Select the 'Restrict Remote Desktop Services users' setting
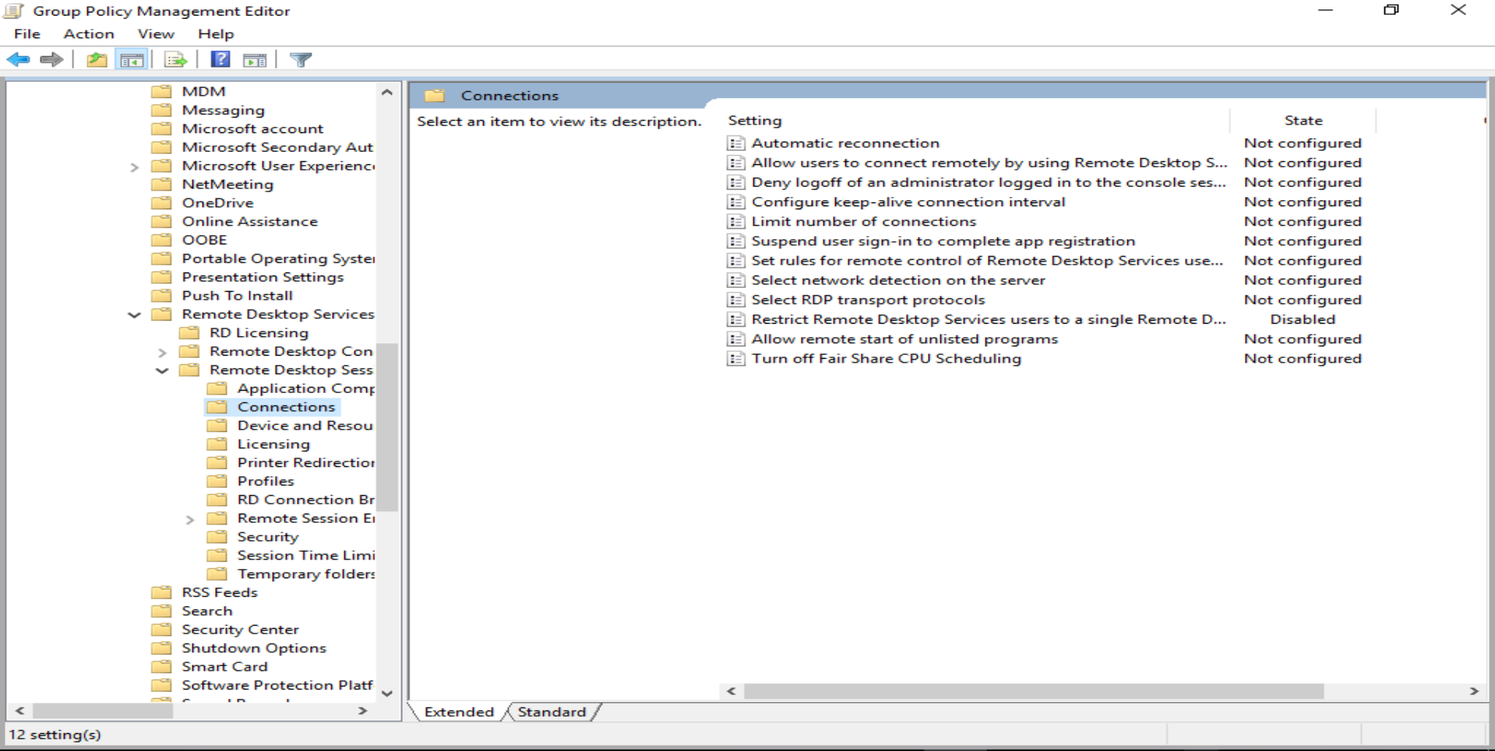The image size is (1495, 751). point(989,320)
